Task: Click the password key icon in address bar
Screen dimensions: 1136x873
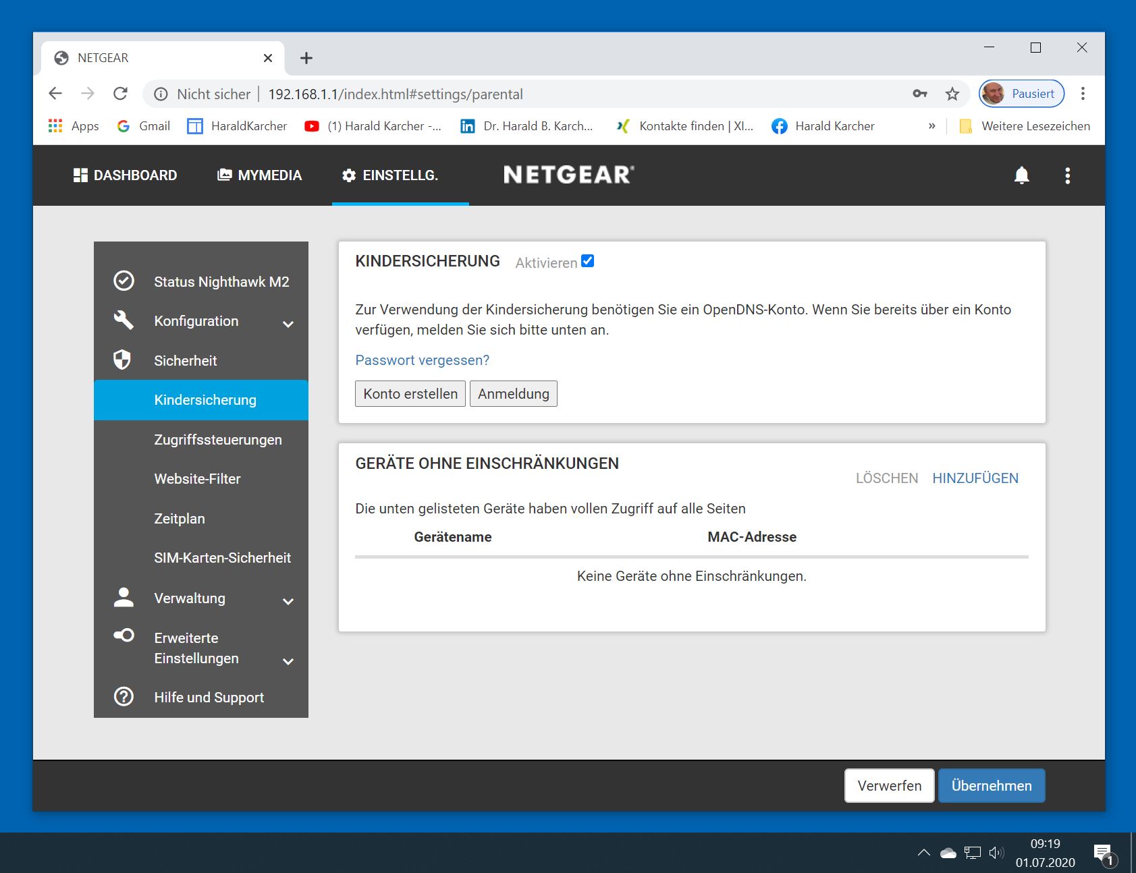Action: [x=919, y=94]
